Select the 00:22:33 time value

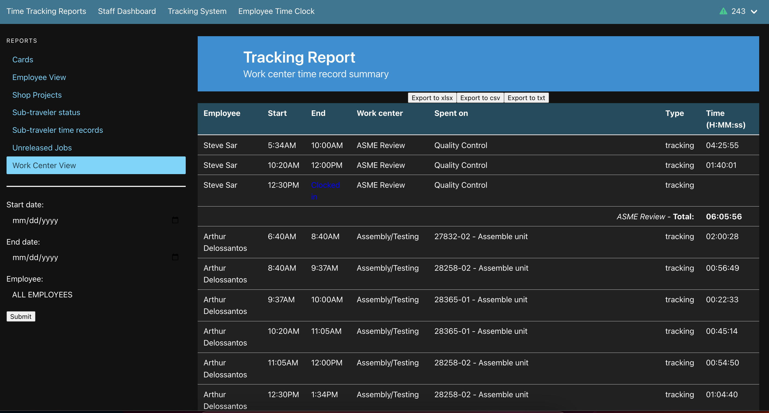coord(722,300)
